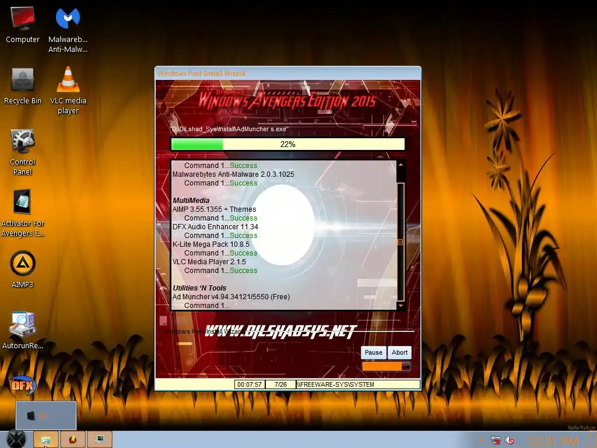Click the 7/26 item counter
This screenshot has width=597, height=448.
point(280,384)
